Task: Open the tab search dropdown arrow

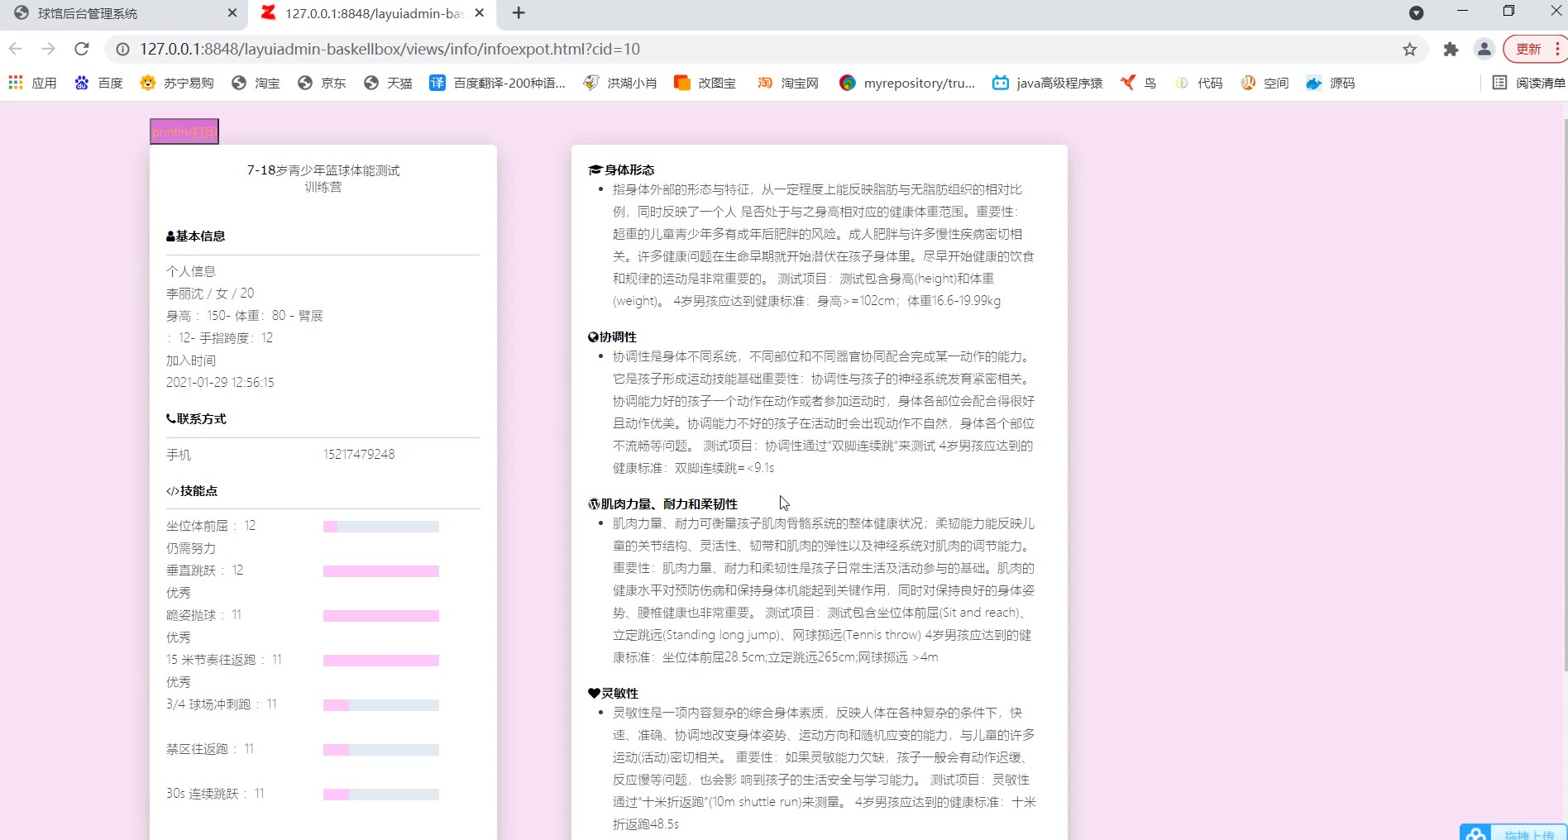Action: pos(1416,13)
